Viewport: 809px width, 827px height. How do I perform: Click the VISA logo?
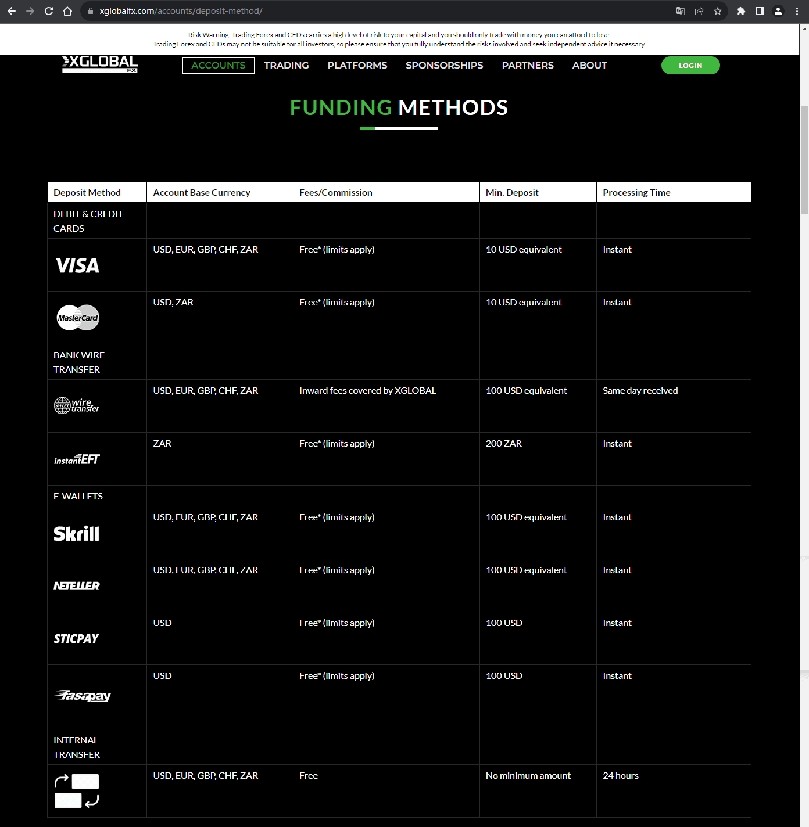tap(77, 265)
